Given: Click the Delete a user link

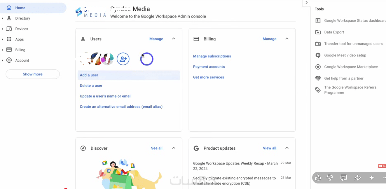Looking at the screenshot, I should pos(91,86).
